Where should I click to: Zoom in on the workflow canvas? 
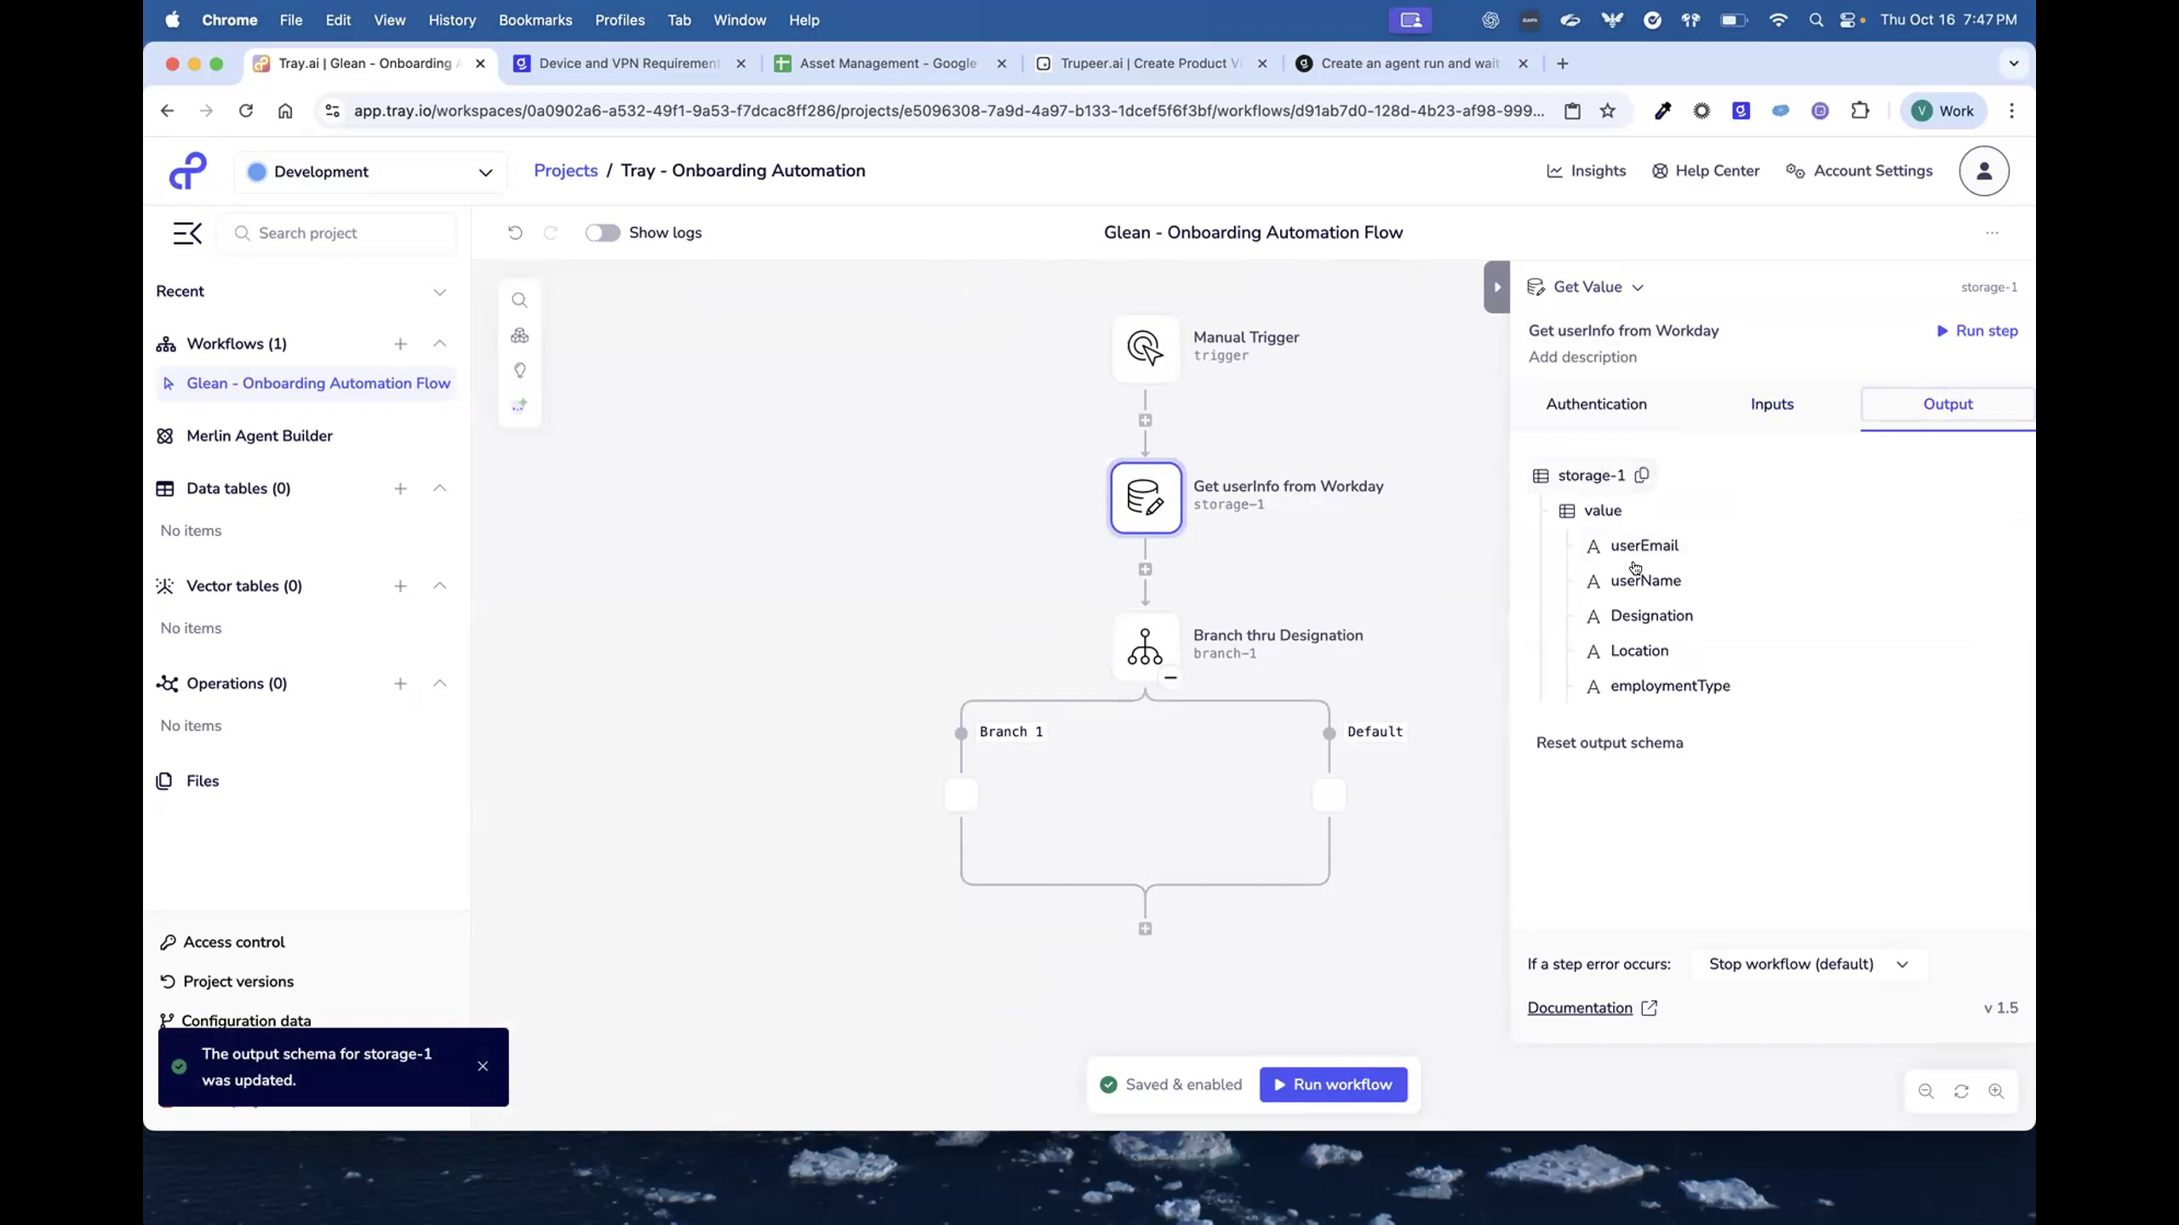pyautogui.click(x=1998, y=1091)
